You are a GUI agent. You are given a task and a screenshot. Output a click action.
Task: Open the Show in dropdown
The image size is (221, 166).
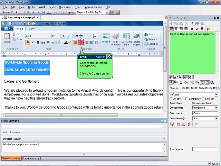(x=218, y=88)
